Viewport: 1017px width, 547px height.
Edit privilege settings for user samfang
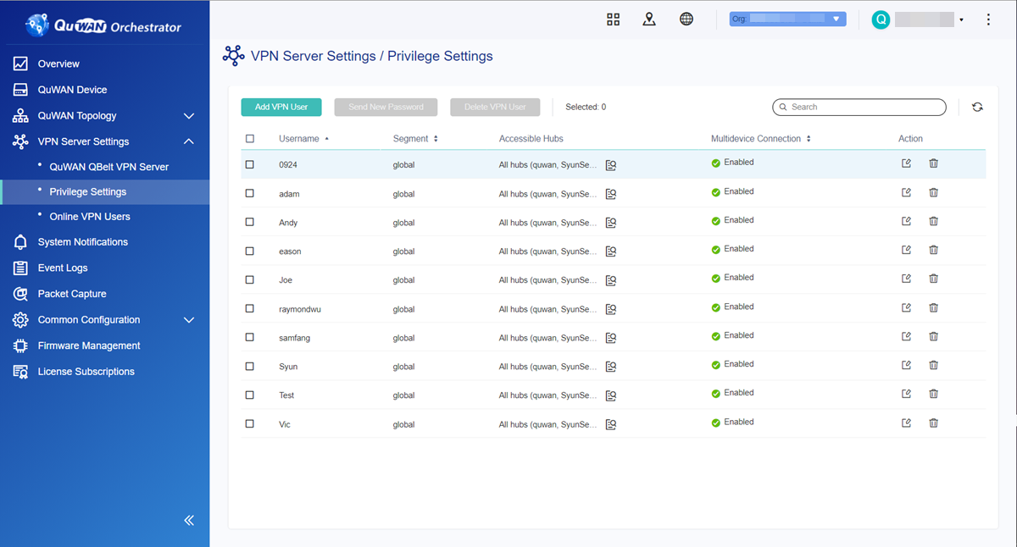(x=906, y=335)
